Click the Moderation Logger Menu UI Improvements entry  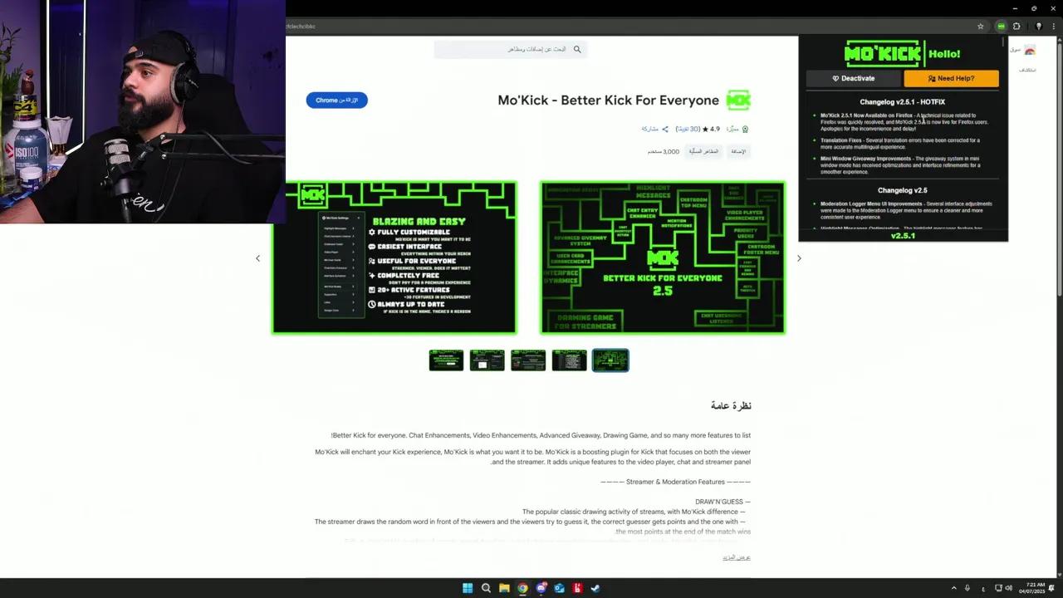[x=906, y=211]
